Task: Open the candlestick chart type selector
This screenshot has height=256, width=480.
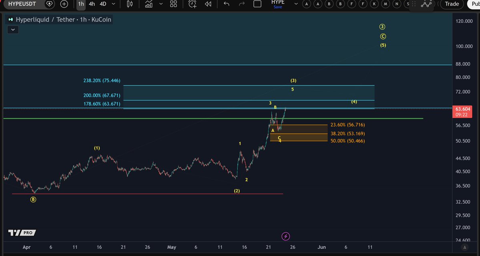Action: pos(130,4)
